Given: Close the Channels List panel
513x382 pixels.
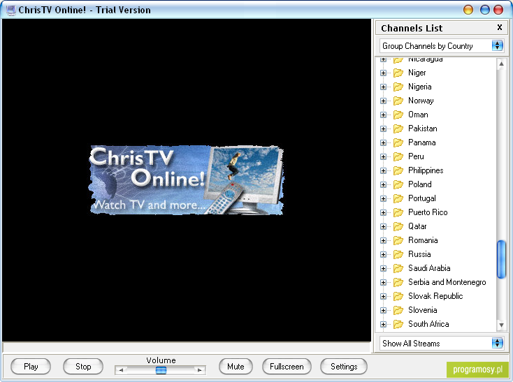Looking at the screenshot, I should click(500, 27).
